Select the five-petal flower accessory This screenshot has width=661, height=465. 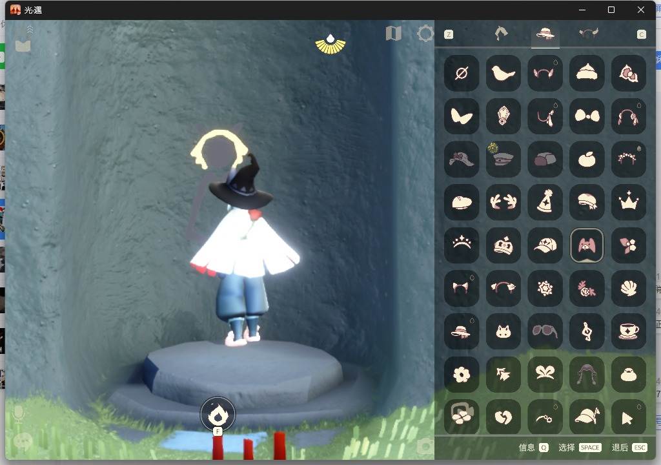[462, 375]
